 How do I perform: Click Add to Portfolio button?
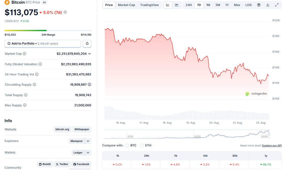coord(43,43)
